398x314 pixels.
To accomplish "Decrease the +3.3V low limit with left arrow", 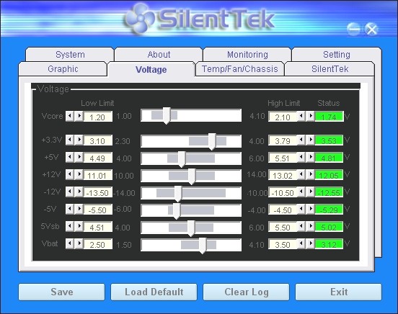I will (70, 140).
